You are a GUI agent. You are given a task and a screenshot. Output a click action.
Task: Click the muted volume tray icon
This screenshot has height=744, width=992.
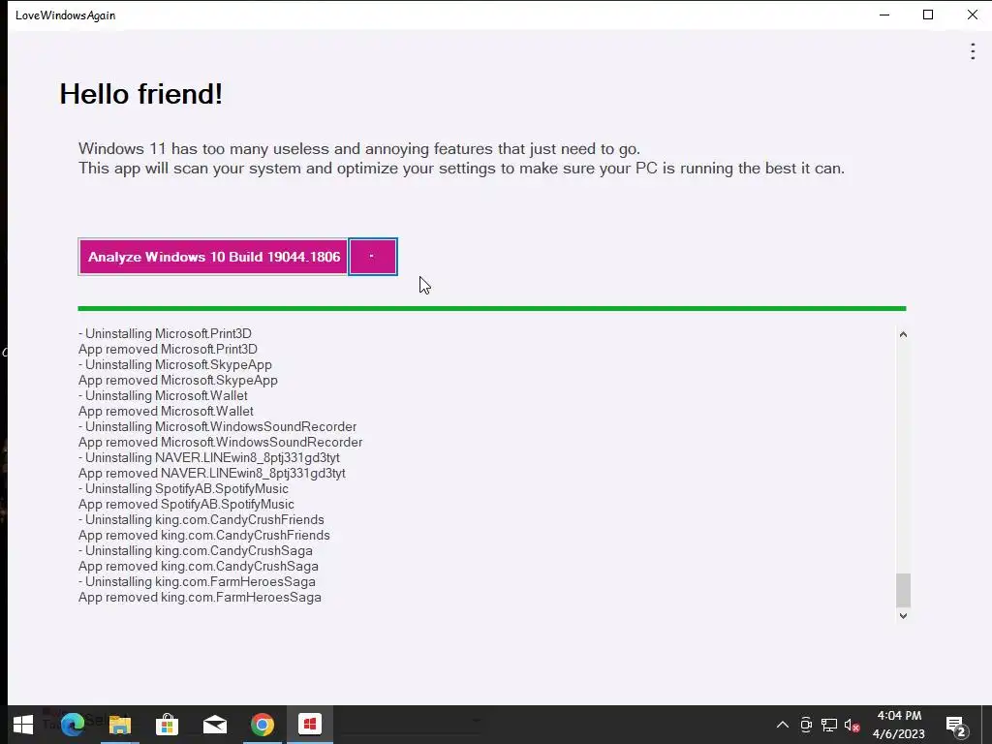pos(852,725)
